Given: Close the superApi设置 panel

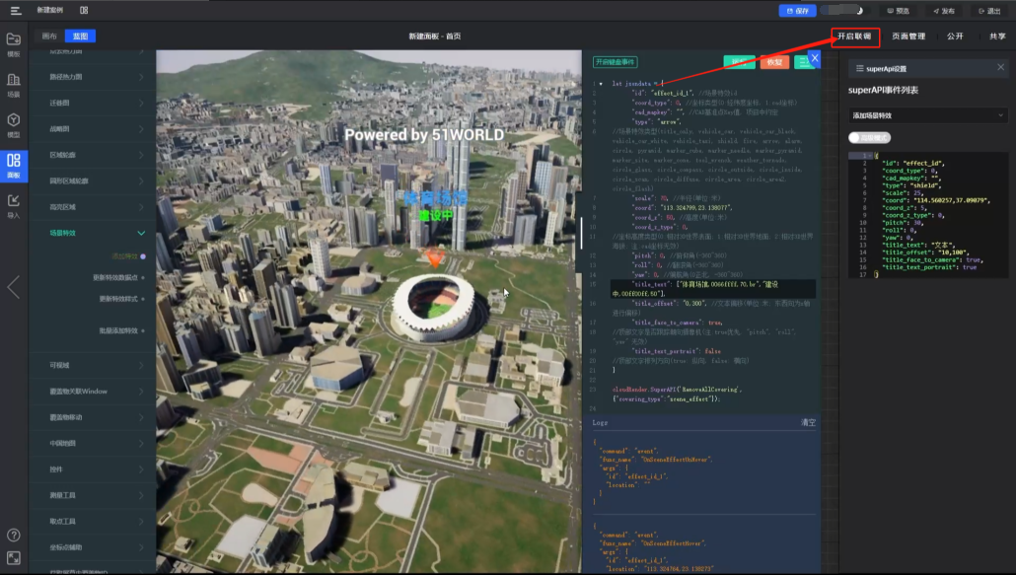Looking at the screenshot, I should click(1000, 67).
